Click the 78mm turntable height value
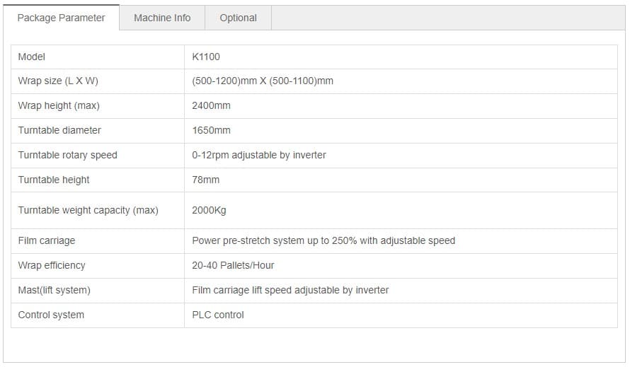This screenshot has width=630, height=367. pyautogui.click(x=206, y=180)
